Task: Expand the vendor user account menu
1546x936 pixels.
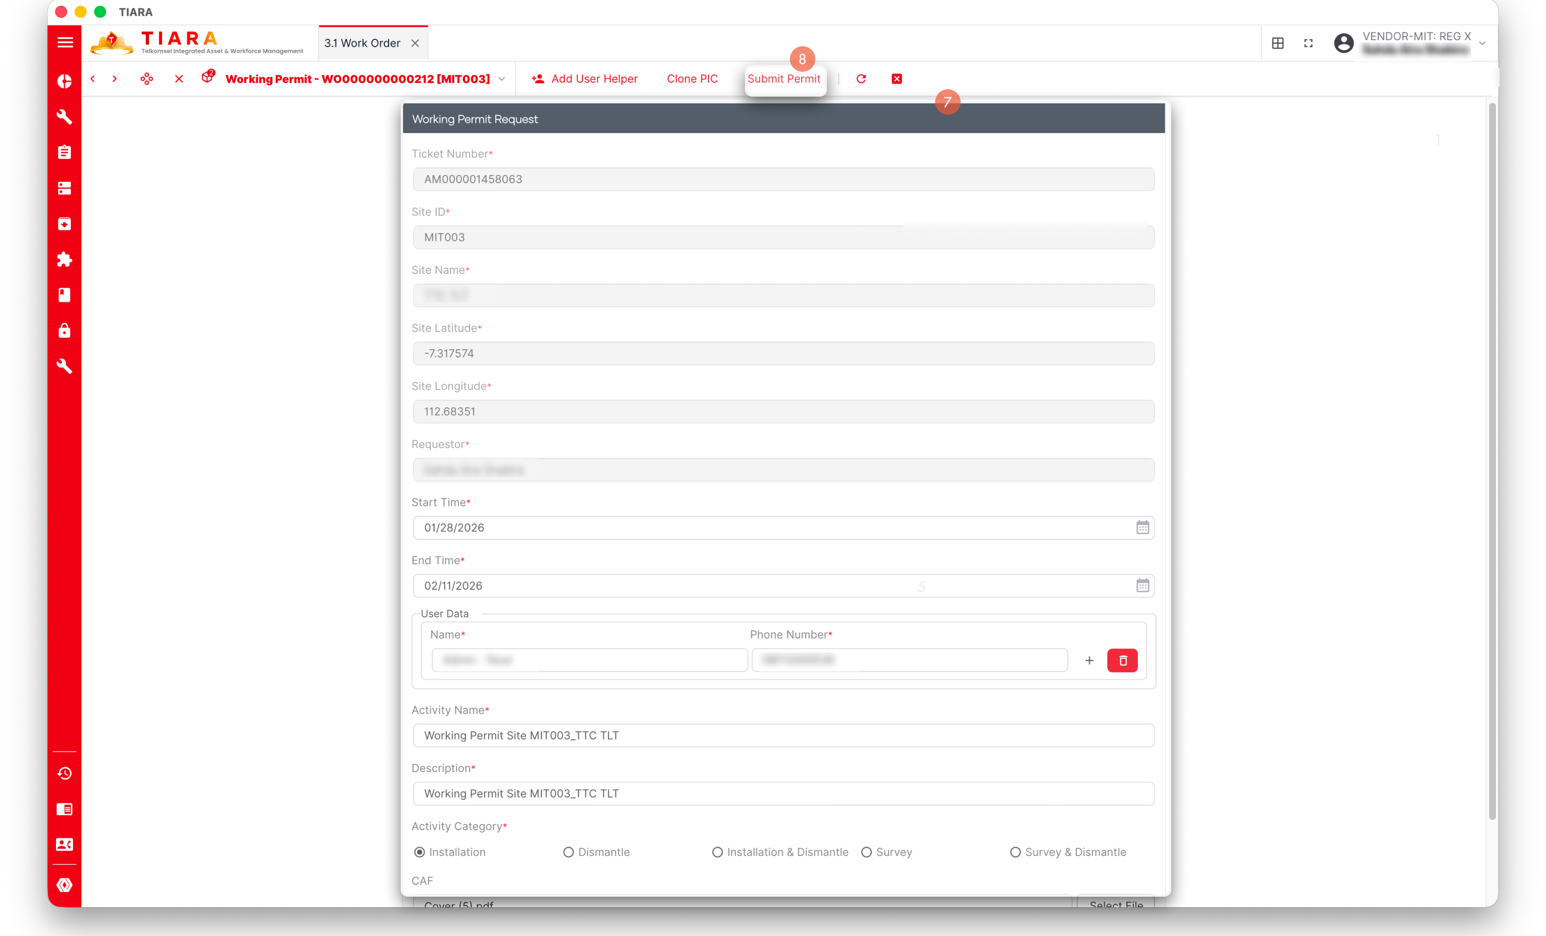Action: [1482, 43]
